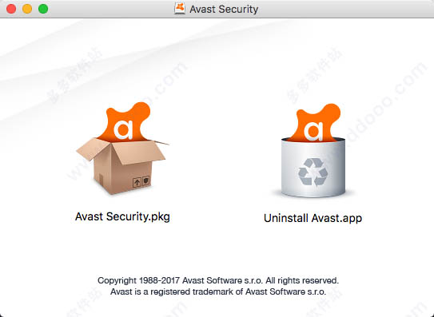This screenshot has width=434, height=317.
Task: Select the Avast Security.pkg file name label
Action: (122, 216)
